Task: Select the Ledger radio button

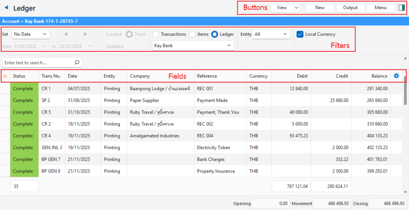Action: pos(214,34)
